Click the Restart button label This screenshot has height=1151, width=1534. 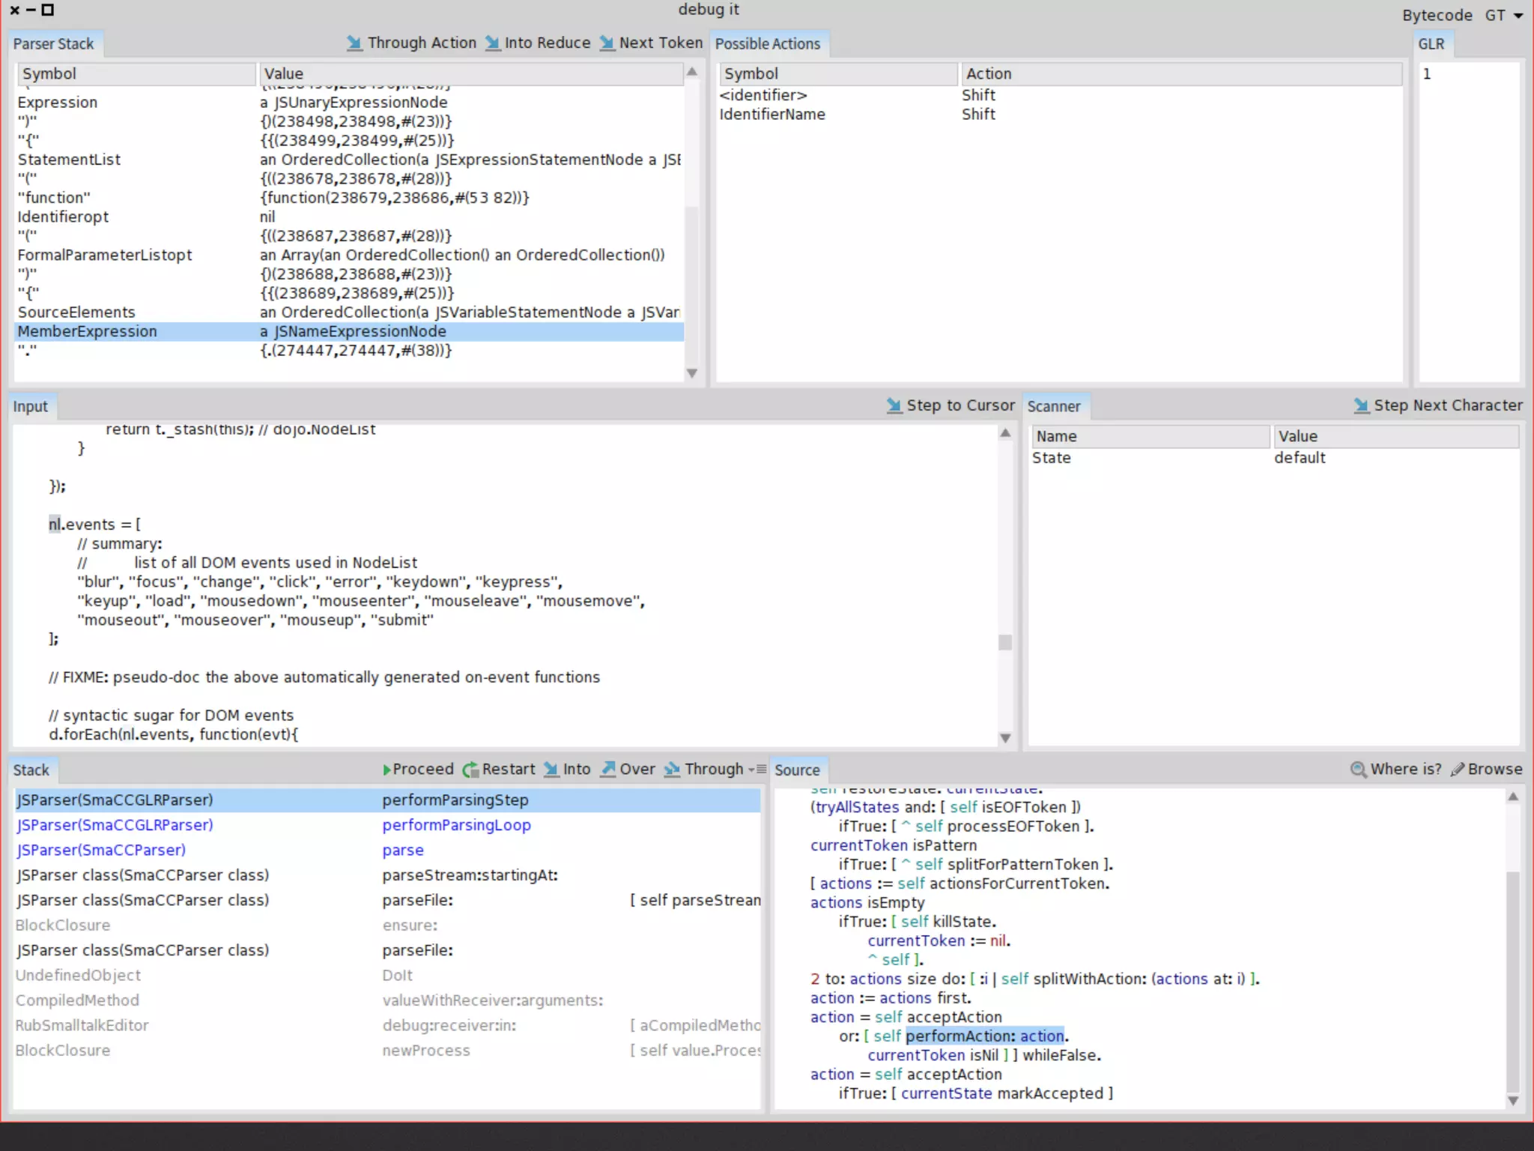click(x=509, y=770)
